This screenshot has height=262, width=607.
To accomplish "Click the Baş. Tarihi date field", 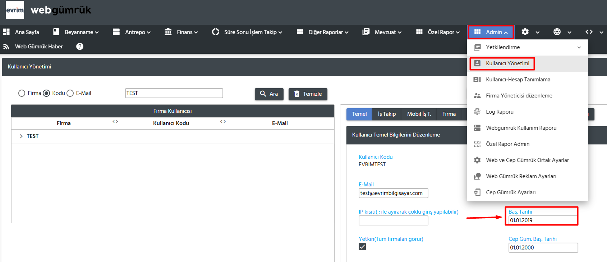I will pyautogui.click(x=542, y=220).
